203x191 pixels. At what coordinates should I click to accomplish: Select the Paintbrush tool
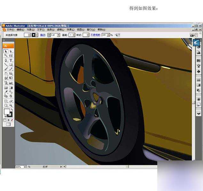click(x=6, y=69)
